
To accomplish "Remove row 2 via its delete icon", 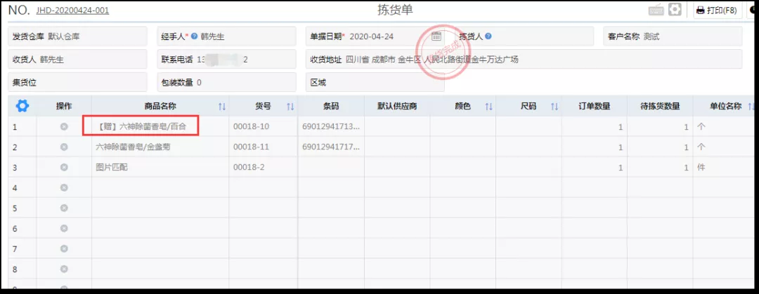I will (64, 147).
